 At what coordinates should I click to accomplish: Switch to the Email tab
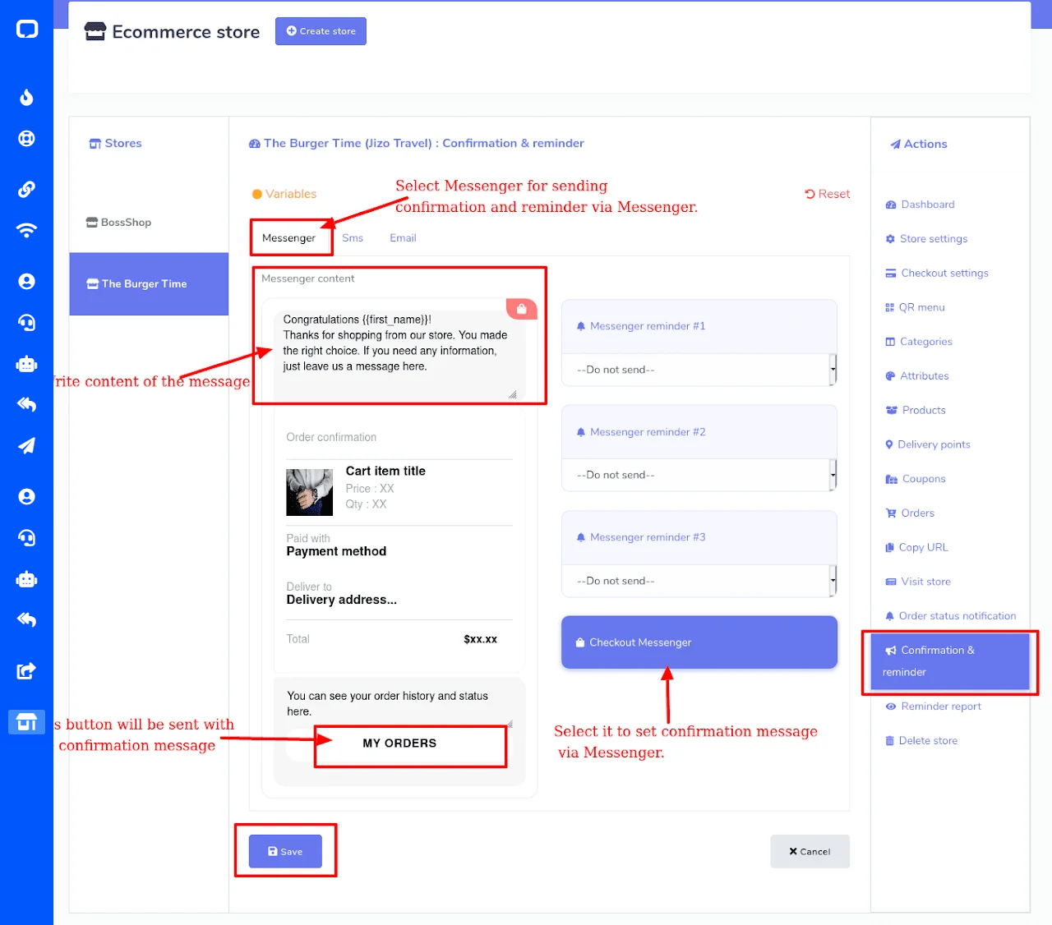click(x=403, y=238)
